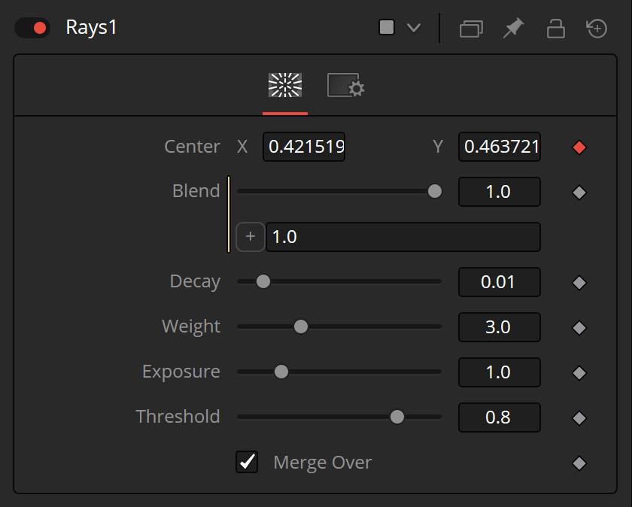Click the Center X value field
Image resolution: width=632 pixels, height=507 pixels.
[x=304, y=147]
